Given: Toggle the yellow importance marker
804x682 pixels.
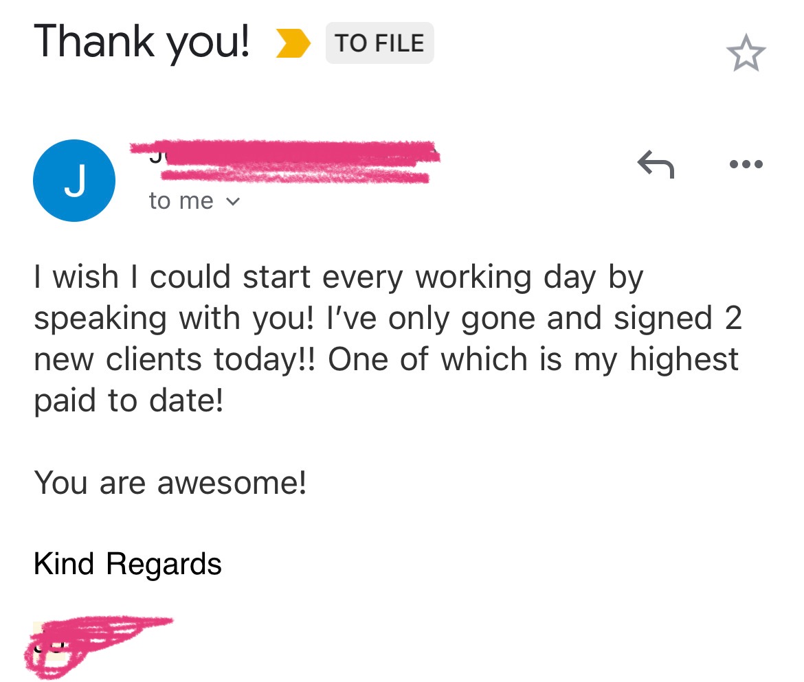Looking at the screenshot, I should pyautogui.click(x=292, y=43).
